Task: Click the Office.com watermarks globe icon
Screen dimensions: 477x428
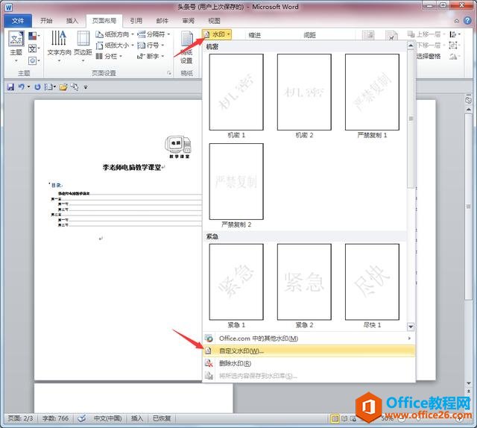Action: click(209, 339)
